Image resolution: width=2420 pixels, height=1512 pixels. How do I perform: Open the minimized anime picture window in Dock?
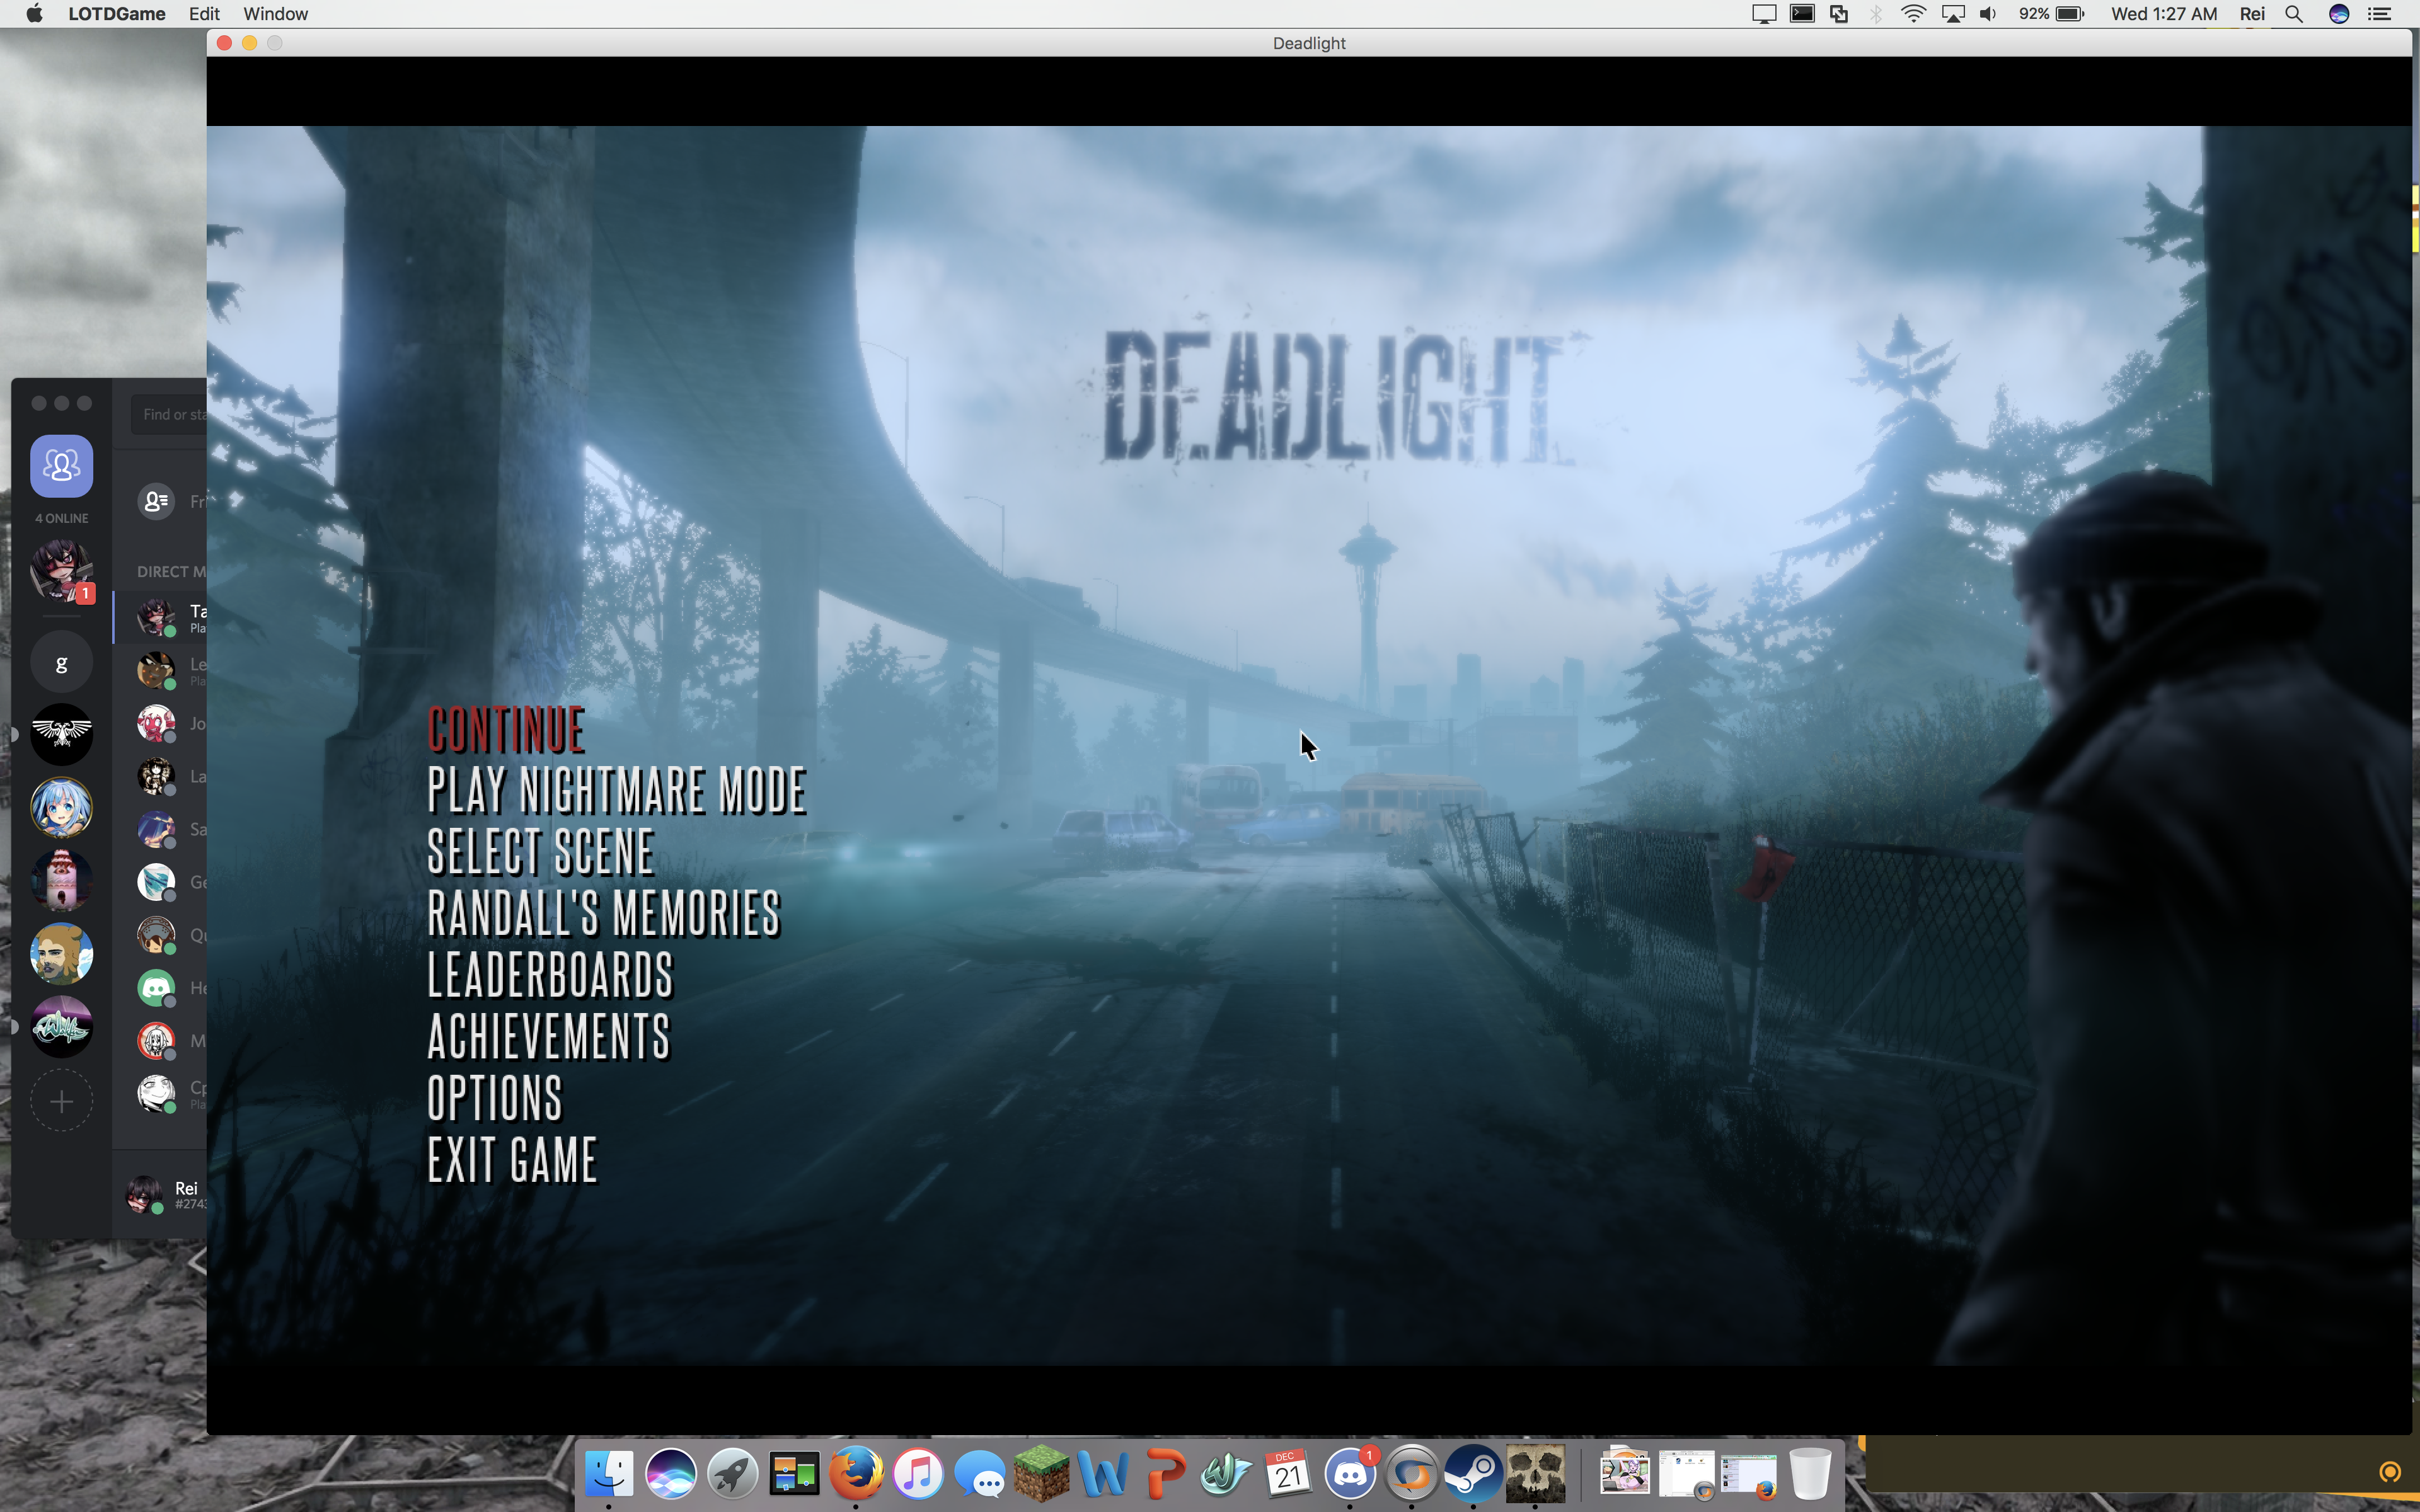pos(1625,1473)
